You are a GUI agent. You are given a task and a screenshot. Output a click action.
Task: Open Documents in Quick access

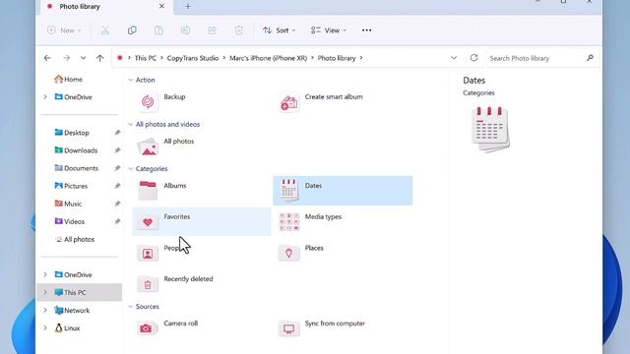pos(77,168)
